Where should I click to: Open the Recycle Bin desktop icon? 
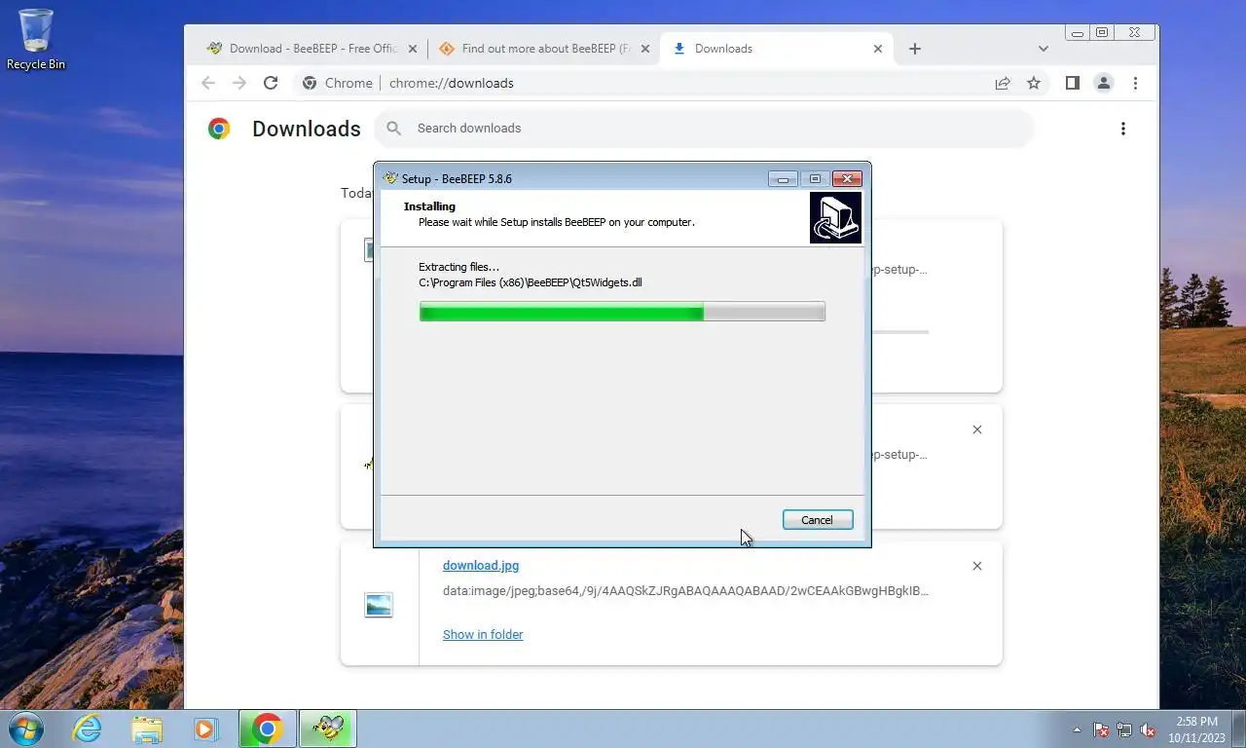[x=36, y=40]
